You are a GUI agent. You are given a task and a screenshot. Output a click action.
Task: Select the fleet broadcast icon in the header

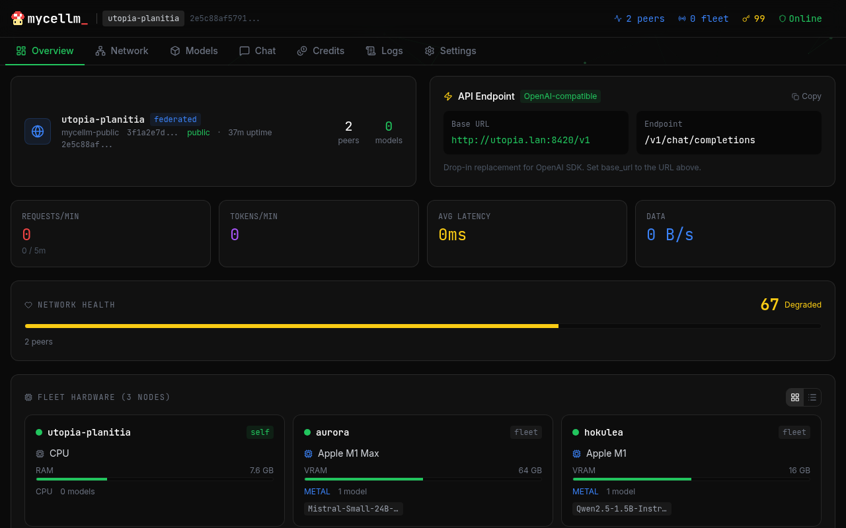(x=681, y=18)
